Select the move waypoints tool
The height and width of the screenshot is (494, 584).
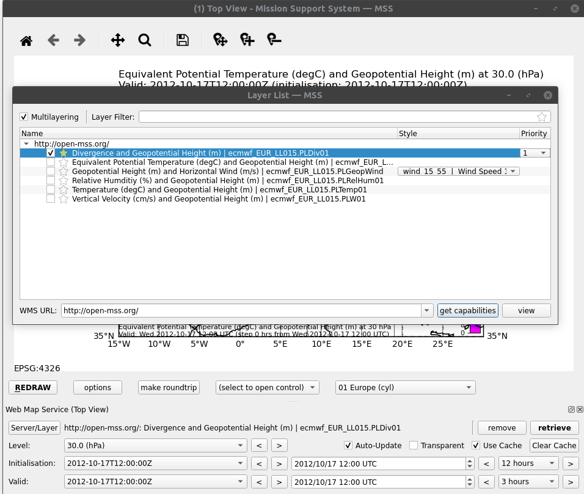click(x=219, y=40)
